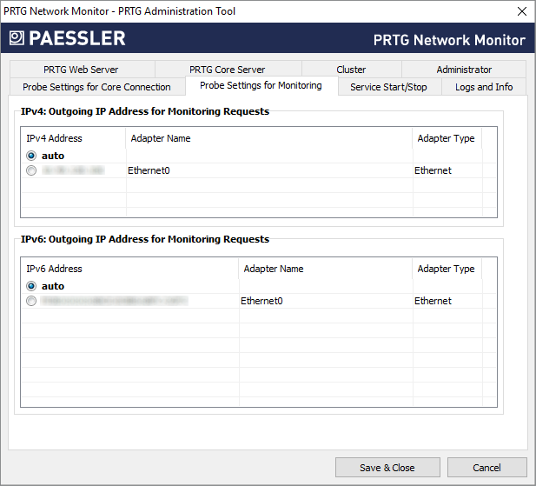The width and height of the screenshot is (536, 486).
Task: Click IPv4 table Adapter Name column header
Action: pos(161,138)
